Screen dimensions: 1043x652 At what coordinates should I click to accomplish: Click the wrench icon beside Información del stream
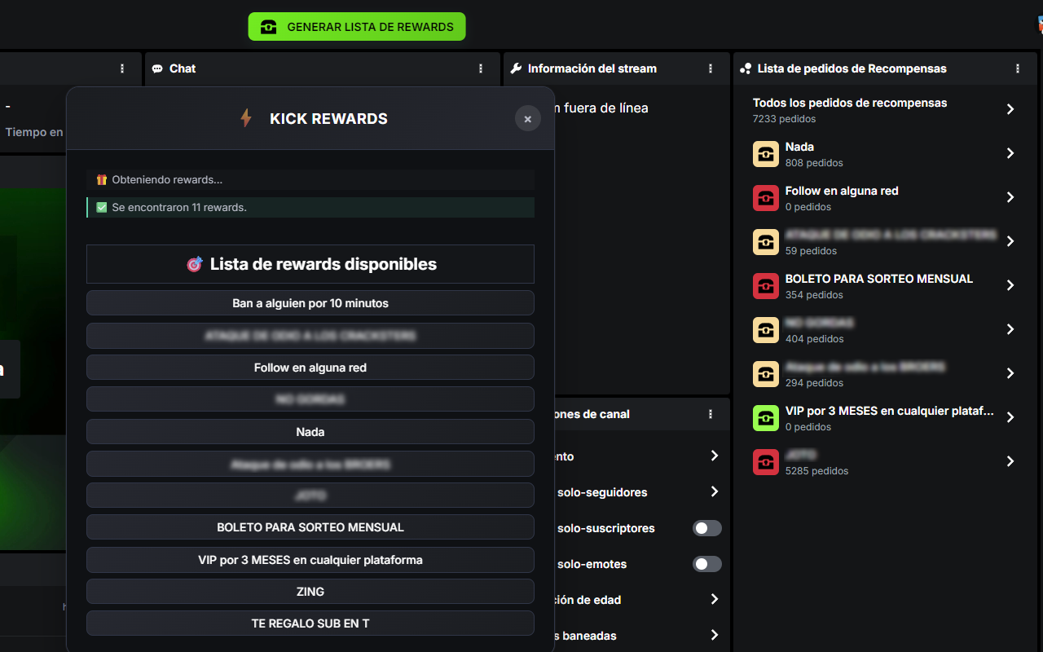[516, 68]
